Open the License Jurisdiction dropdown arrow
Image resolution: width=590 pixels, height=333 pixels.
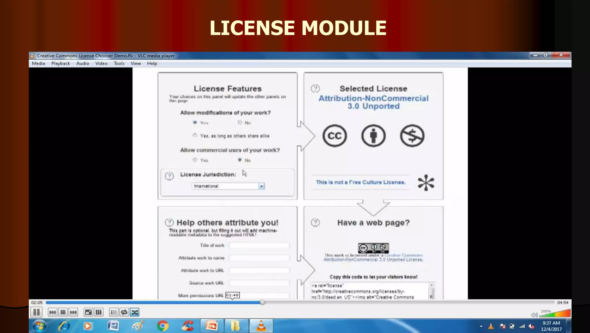pos(261,186)
